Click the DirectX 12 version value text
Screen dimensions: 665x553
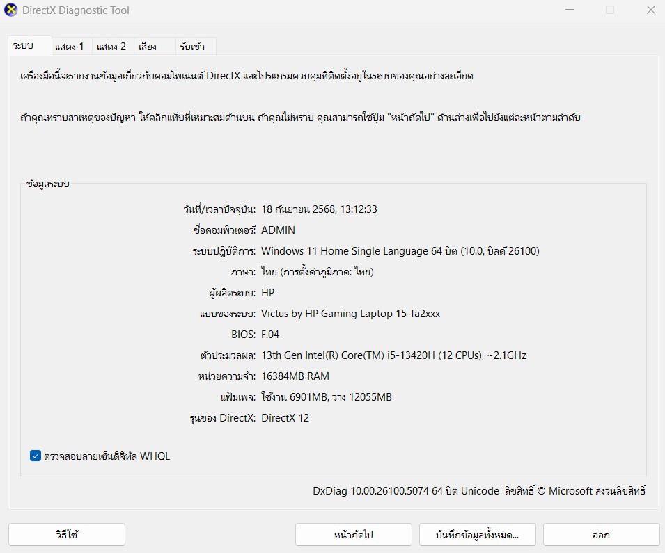[284, 417]
